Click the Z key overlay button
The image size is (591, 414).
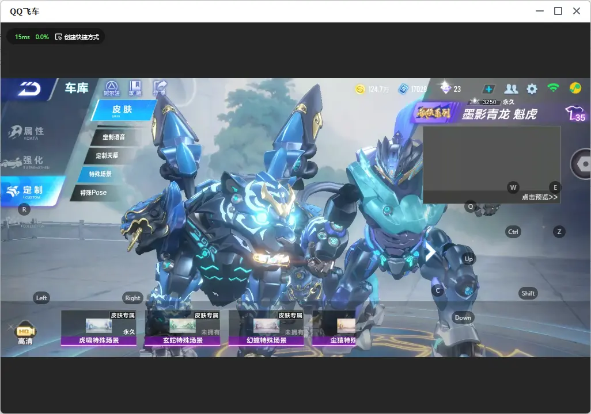point(559,232)
